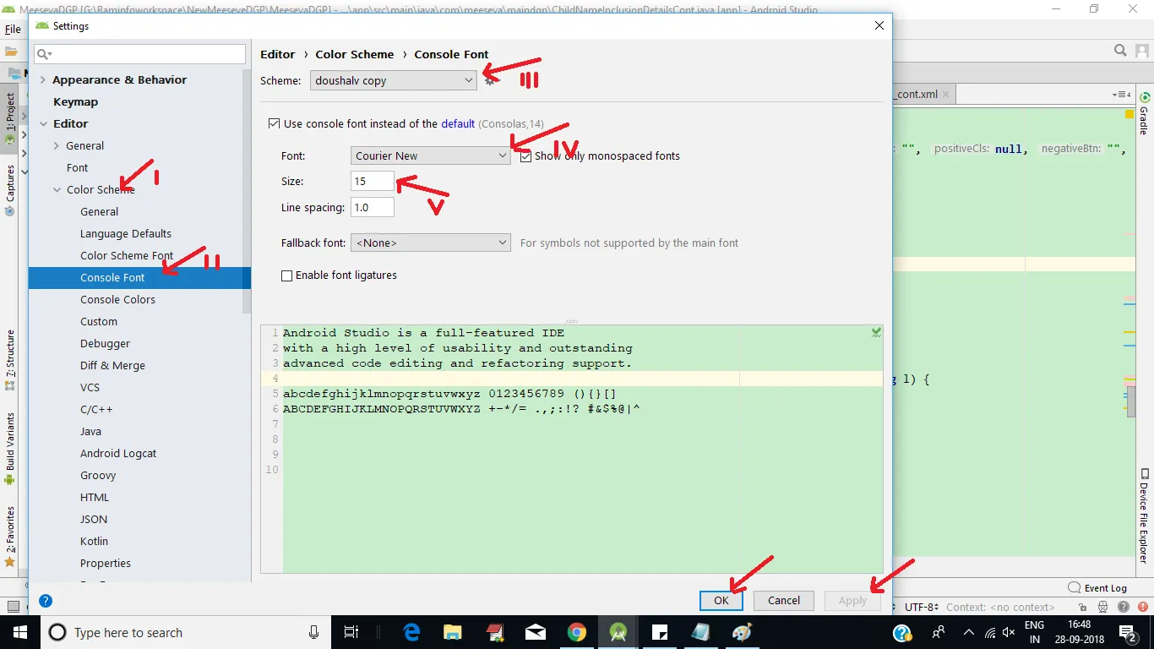Open the File menu in Android Studio

(13, 29)
